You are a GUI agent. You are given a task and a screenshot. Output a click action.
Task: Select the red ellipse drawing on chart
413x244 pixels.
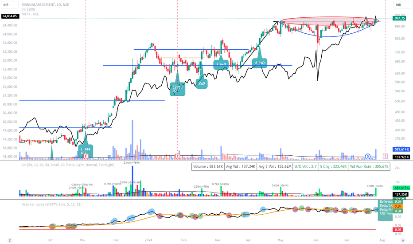pyautogui.click(x=330, y=21)
